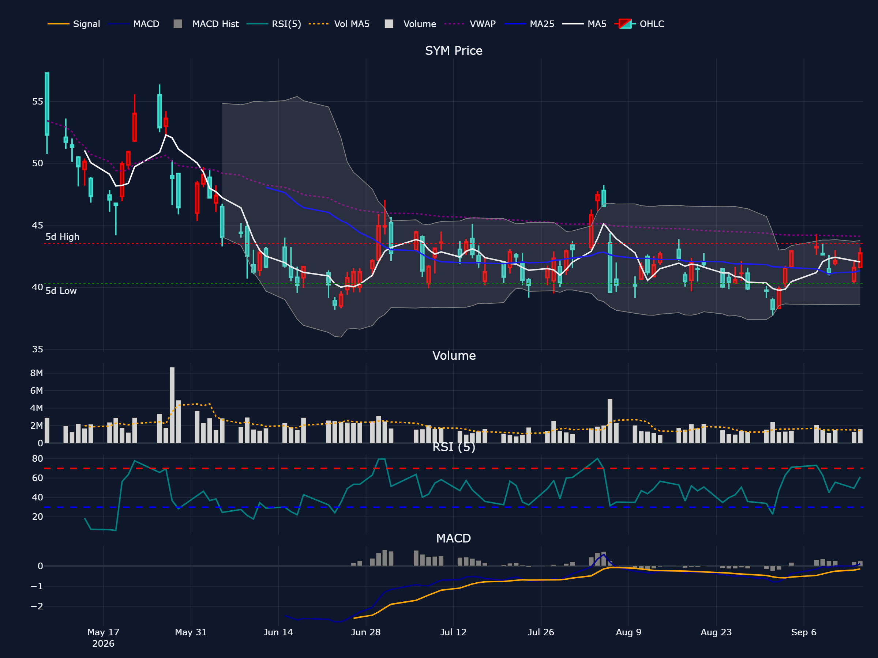Image resolution: width=878 pixels, height=658 pixels.
Task: Click the 8M volume axis label
Action: [x=37, y=373]
